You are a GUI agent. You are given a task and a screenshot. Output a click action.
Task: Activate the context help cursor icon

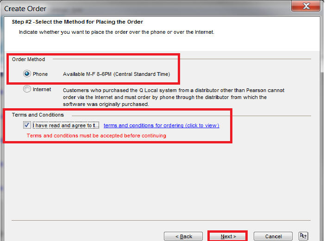tap(303, 236)
